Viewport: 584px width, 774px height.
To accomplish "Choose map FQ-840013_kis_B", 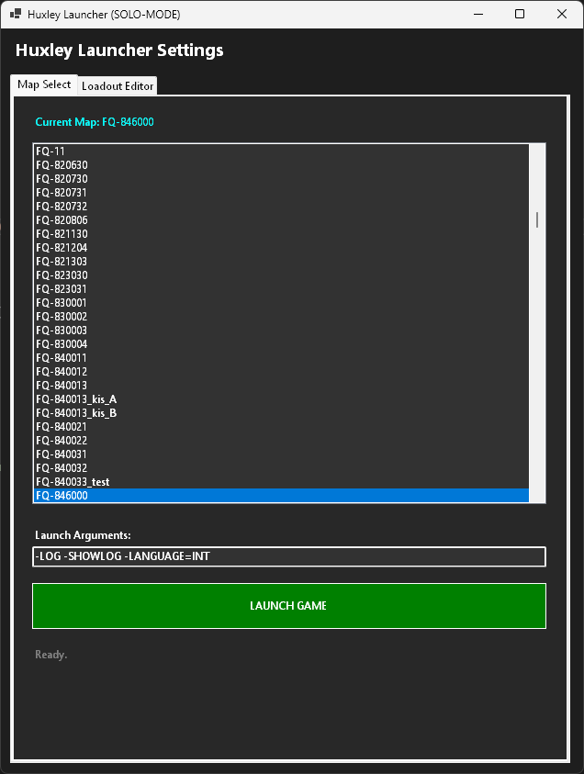I will [281, 413].
